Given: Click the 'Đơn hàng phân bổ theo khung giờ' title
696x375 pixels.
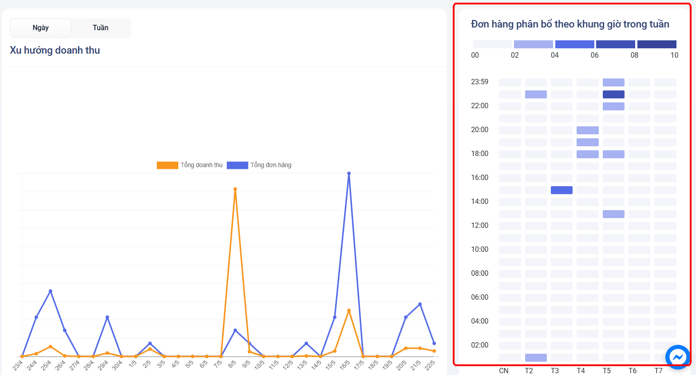Looking at the screenshot, I should 570,24.
